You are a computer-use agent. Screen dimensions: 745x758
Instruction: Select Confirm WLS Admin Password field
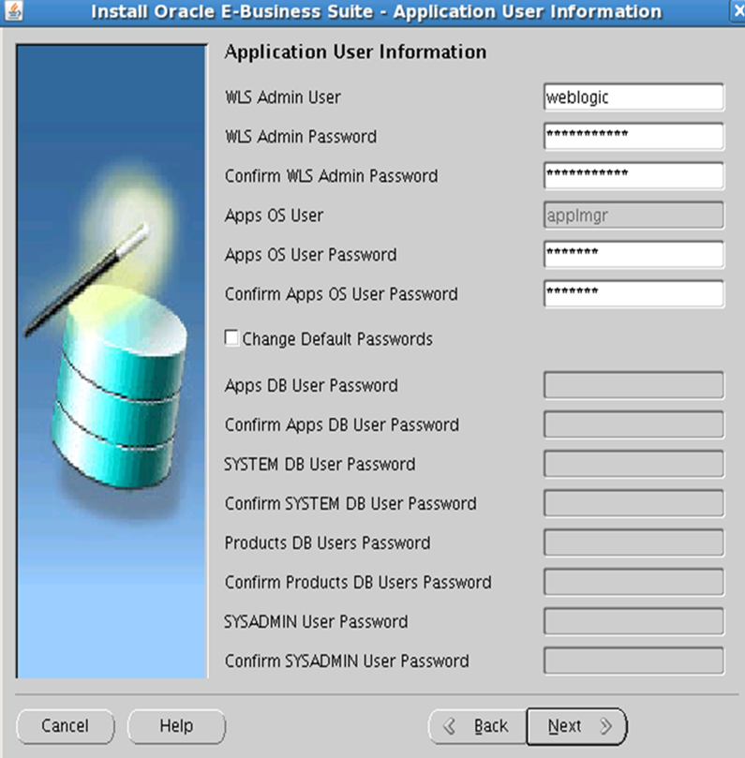click(x=633, y=175)
